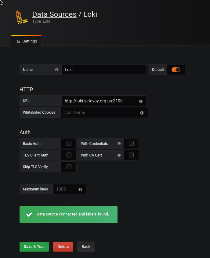This screenshot has width=210, height=258.
Task: Click the Skip TLS Verify label
Action: tap(35, 167)
